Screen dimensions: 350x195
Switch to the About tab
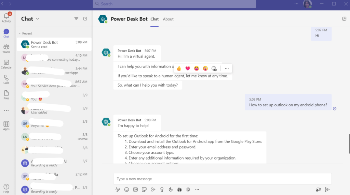coord(168,19)
